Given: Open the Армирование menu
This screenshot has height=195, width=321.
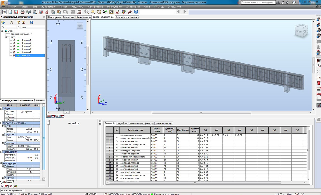Looking at the screenshot, I should click(x=95, y=7).
